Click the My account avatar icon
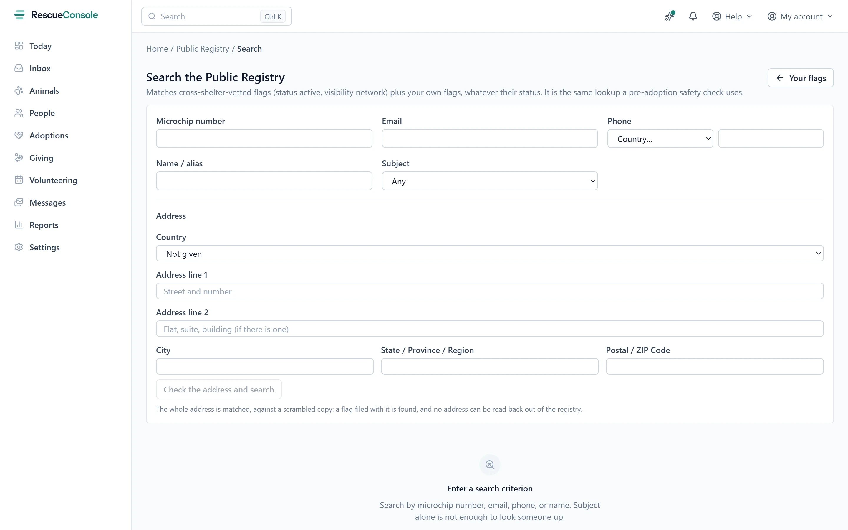Image resolution: width=848 pixels, height=530 pixels. point(772,16)
